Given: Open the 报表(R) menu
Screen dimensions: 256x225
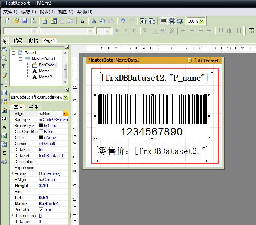Looking at the screenshot, I should click(x=47, y=12).
